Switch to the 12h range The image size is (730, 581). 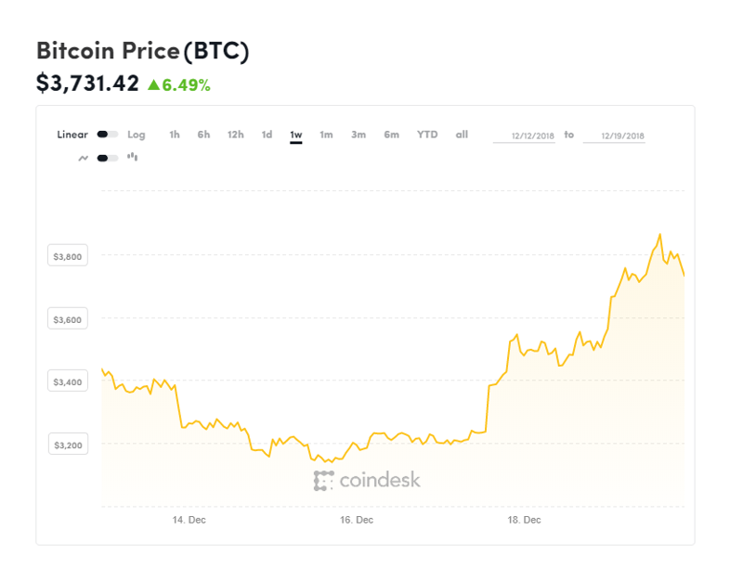[x=236, y=135]
